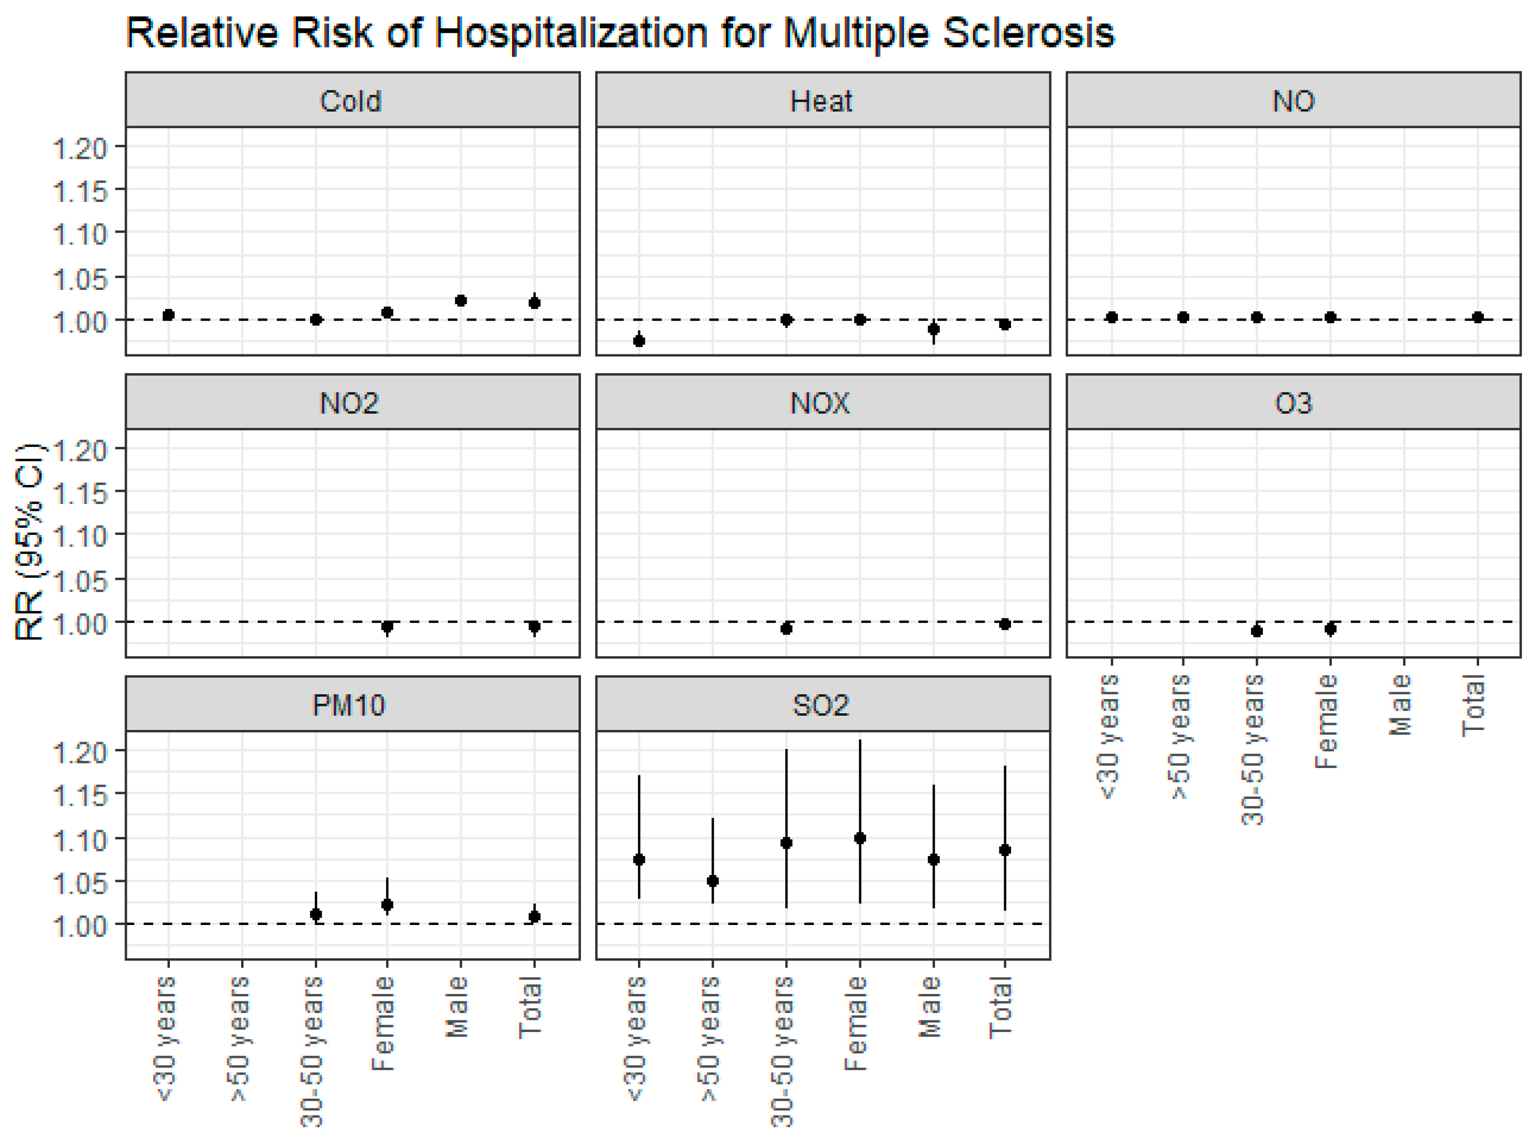Select the O3 panel header

pos(1292,403)
